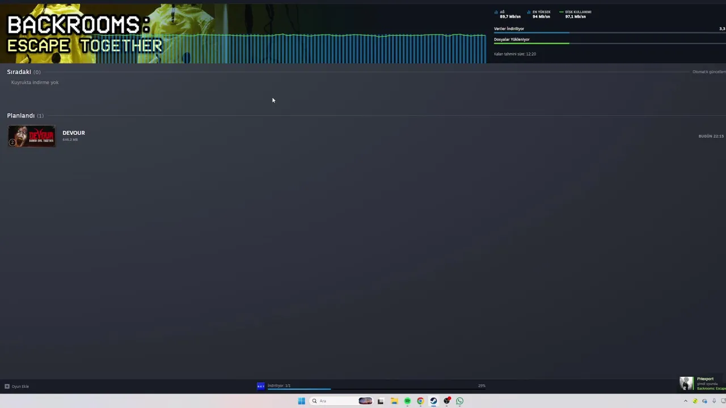Image resolution: width=726 pixels, height=408 pixels.
Task: Open Spotify from the taskbar
Action: click(407, 401)
